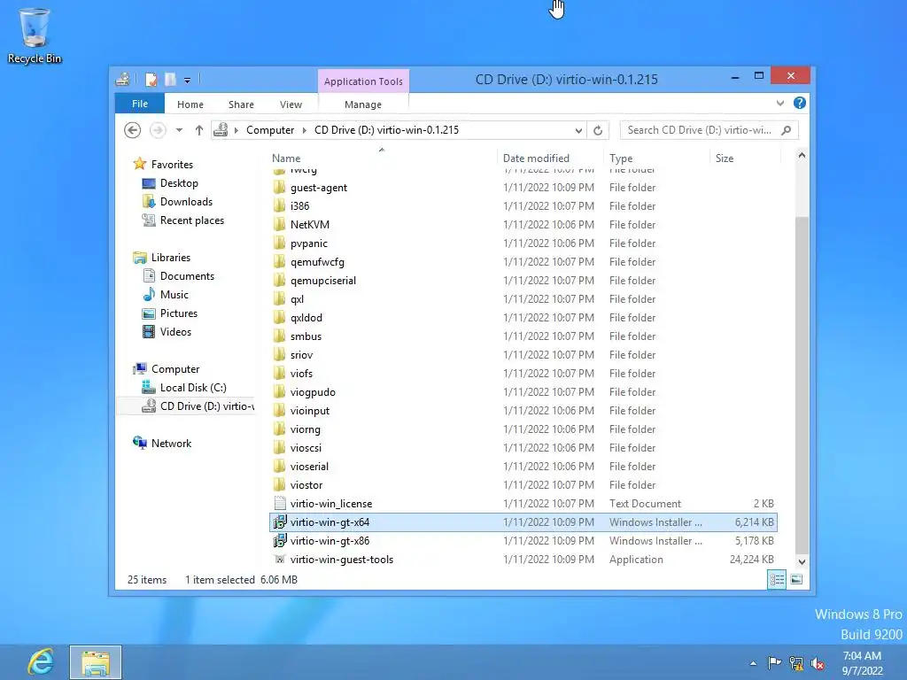Switch to Large icons view in status bar
Screen dimensions: 907x680
(x=796, y=579)
